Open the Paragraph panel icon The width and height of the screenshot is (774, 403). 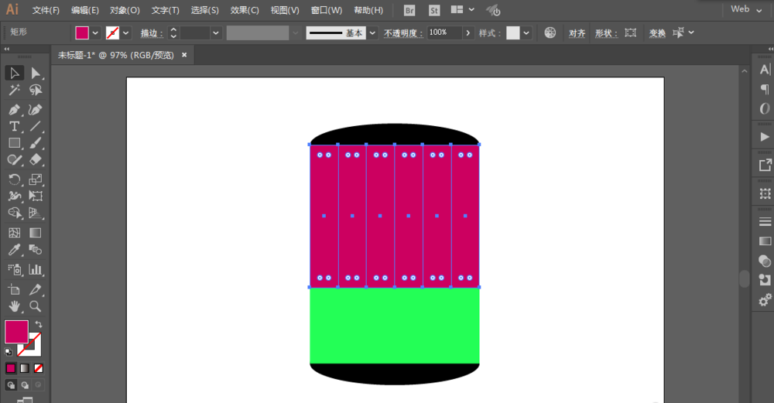765,89
